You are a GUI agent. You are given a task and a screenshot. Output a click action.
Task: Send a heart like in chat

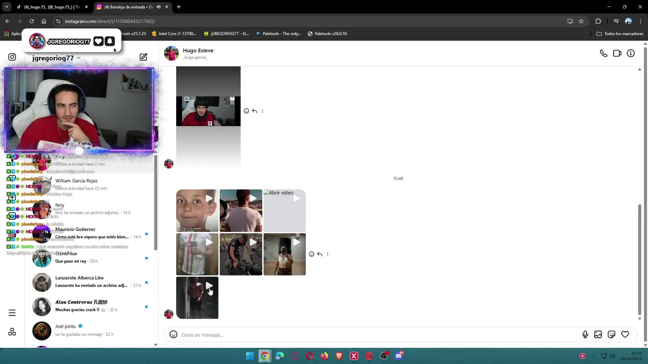click(625, 334)
